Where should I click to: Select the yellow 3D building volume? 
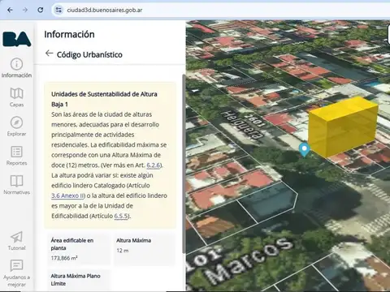point(343,127)
